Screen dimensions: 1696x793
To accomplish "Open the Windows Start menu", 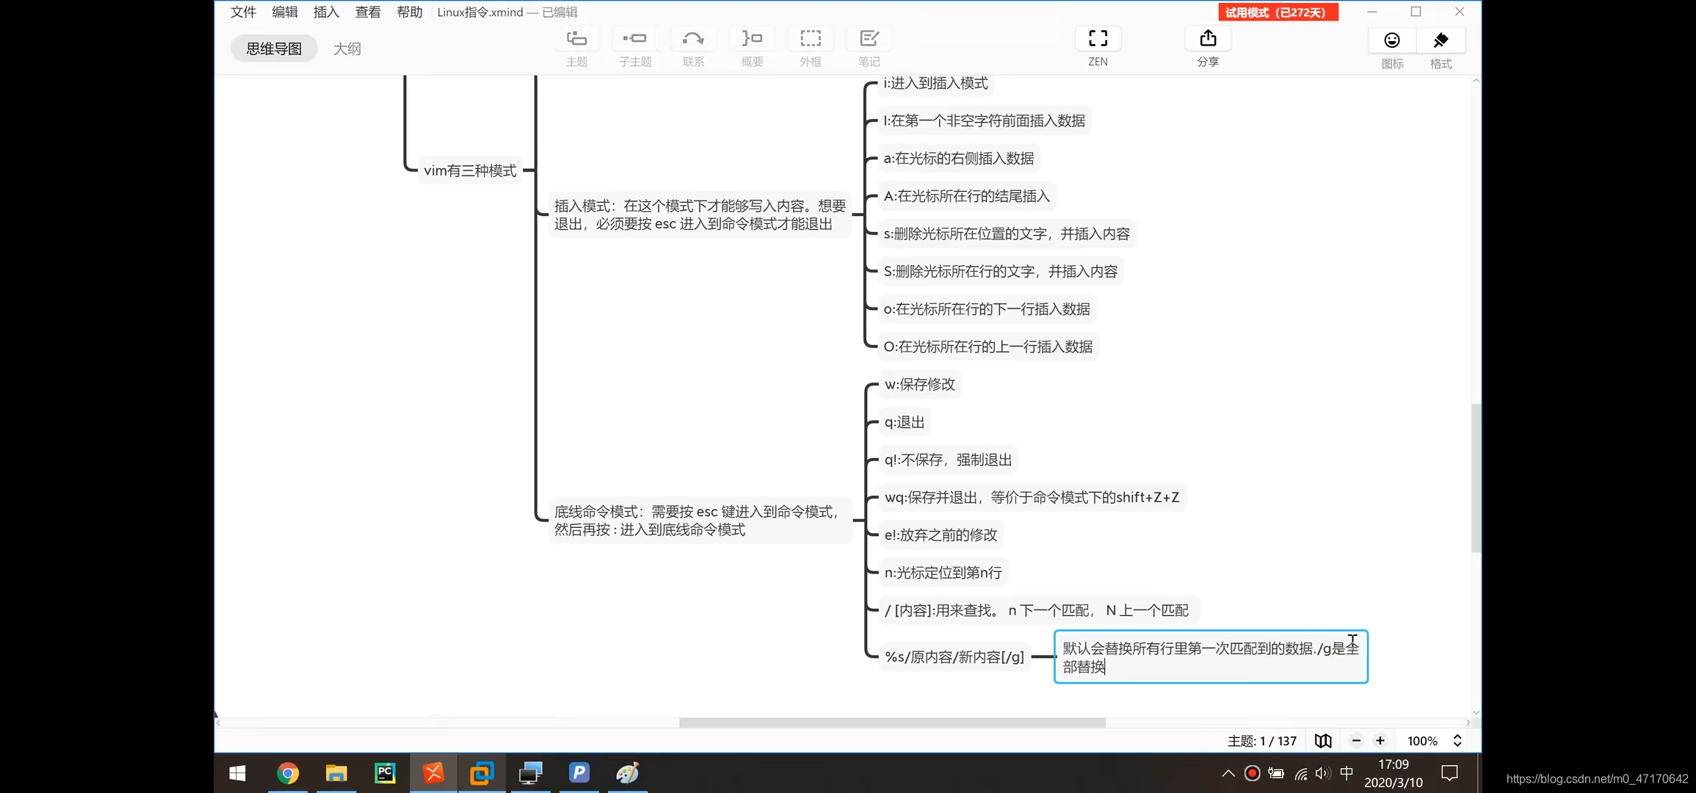I will (x=237, y=773).
